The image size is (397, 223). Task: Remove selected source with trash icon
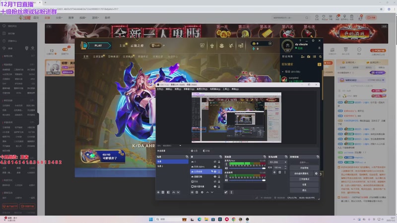pyautogui.click(x=197, y=192)
